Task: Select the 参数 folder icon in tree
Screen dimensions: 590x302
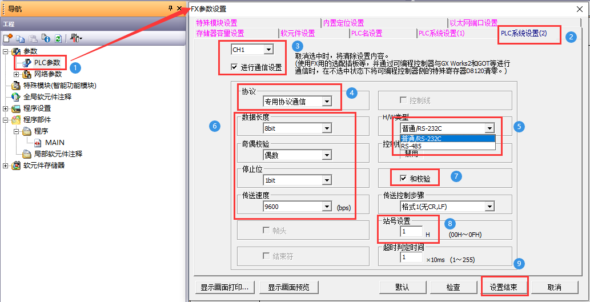Action: (16, 51)
